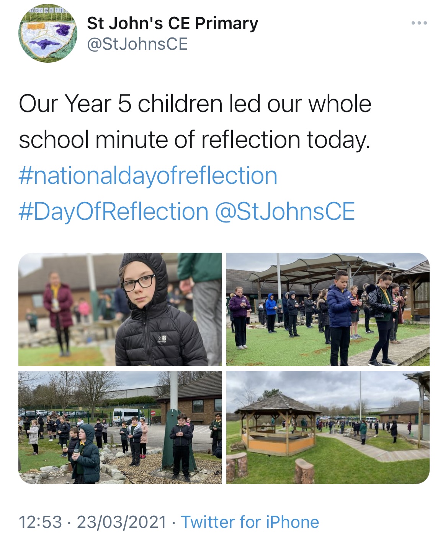This screenshot has height=539, width=448.
Task: Tap the log stump in gazebo photo
Action: (x=305, y=470)
